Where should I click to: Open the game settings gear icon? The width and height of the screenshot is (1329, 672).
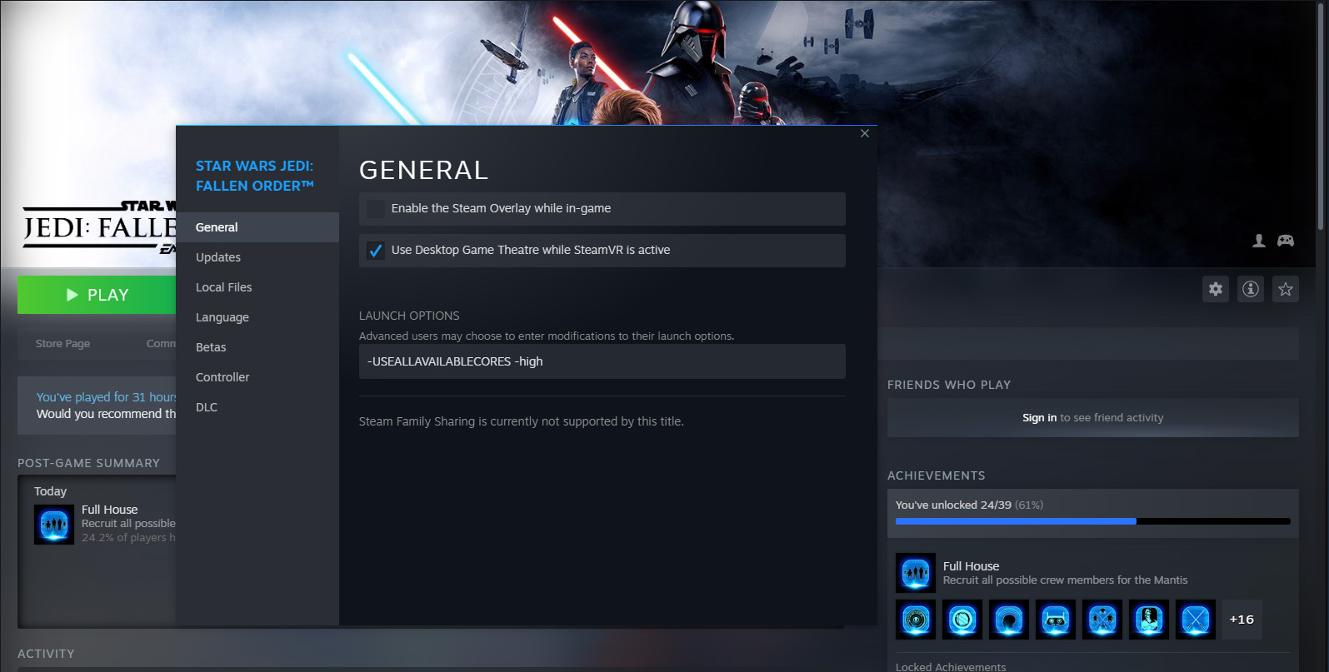tap(1216, 289)
